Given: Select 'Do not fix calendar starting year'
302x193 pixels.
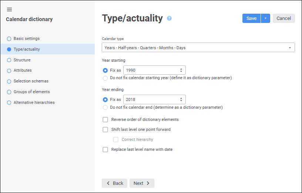Looking at the screenshot, I should point(105,78).
